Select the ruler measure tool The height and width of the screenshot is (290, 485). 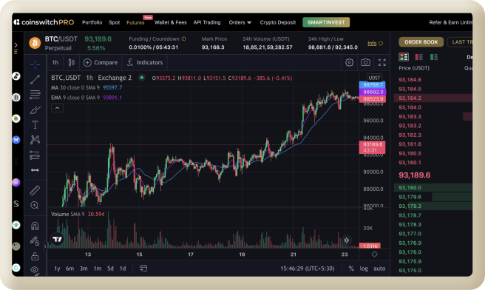tap(35, 190)
